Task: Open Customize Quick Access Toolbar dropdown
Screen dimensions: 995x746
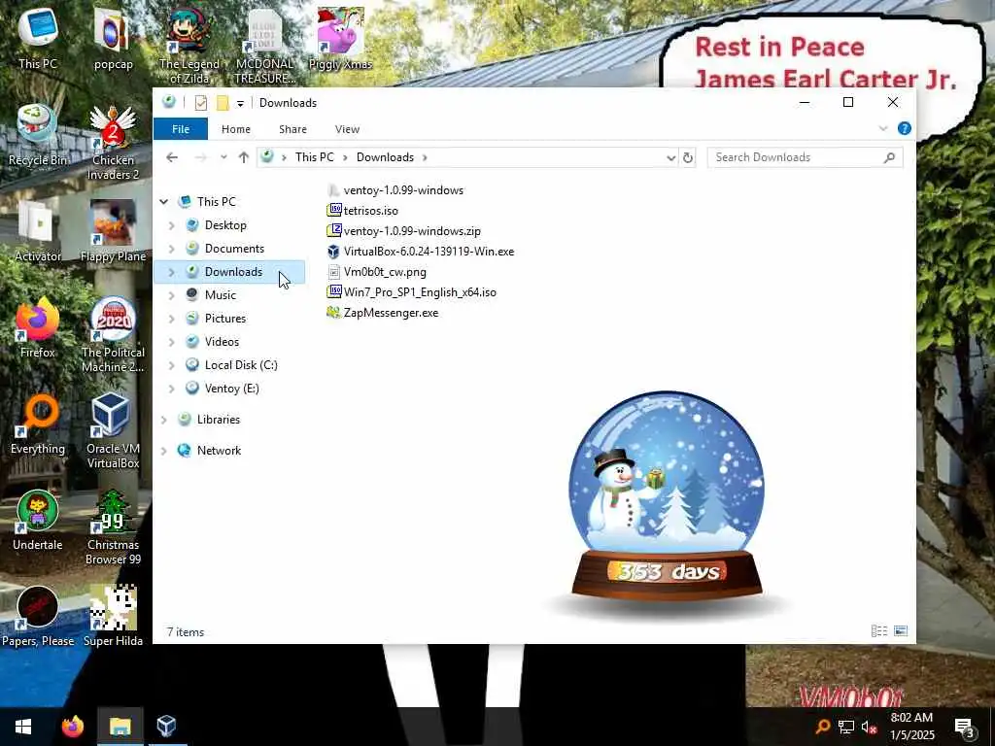Action: click(x=240, y=103)
